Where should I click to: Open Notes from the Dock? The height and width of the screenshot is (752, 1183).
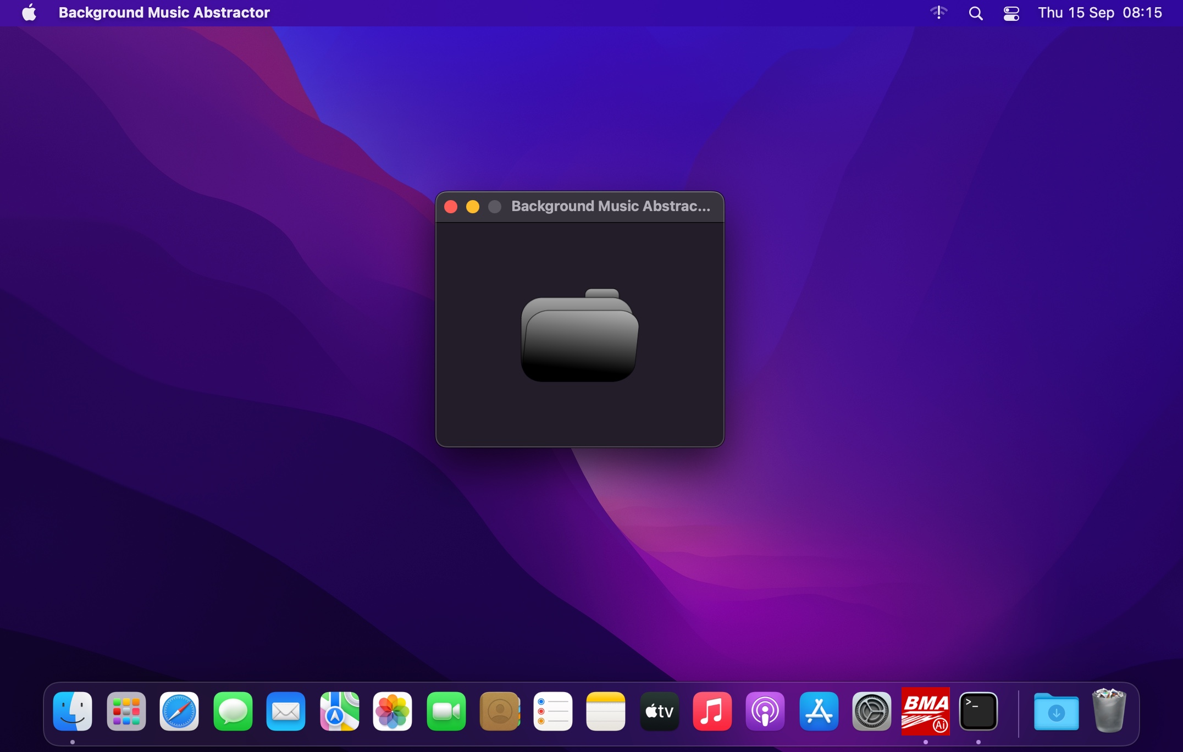[x=606, y=711]
